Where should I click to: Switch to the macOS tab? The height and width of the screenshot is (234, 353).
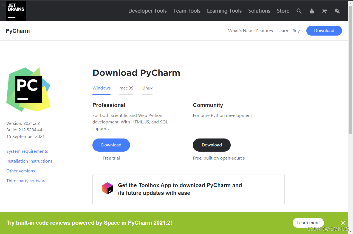(x=126, y=88)
